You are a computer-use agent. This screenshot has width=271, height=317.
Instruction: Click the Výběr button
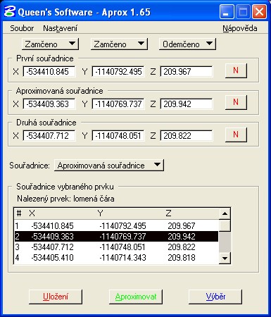tap(215, 297)
